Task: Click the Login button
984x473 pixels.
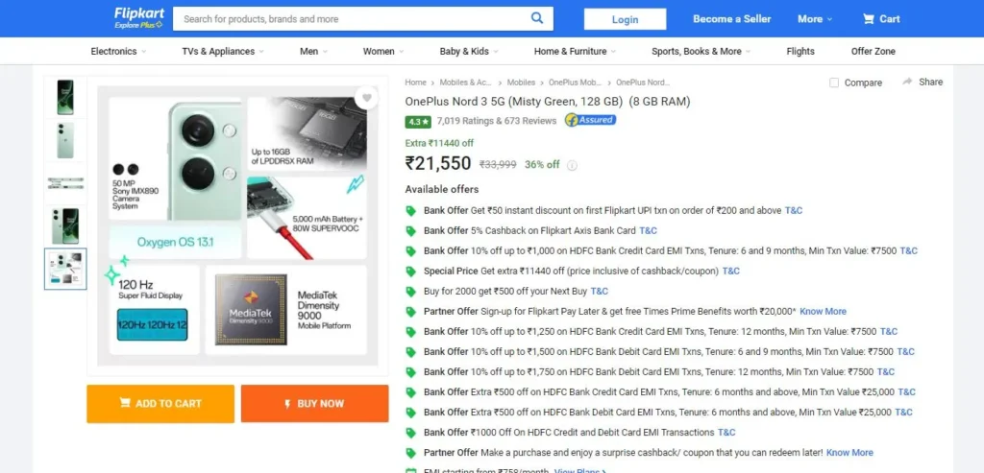Action: coord(625,19)
